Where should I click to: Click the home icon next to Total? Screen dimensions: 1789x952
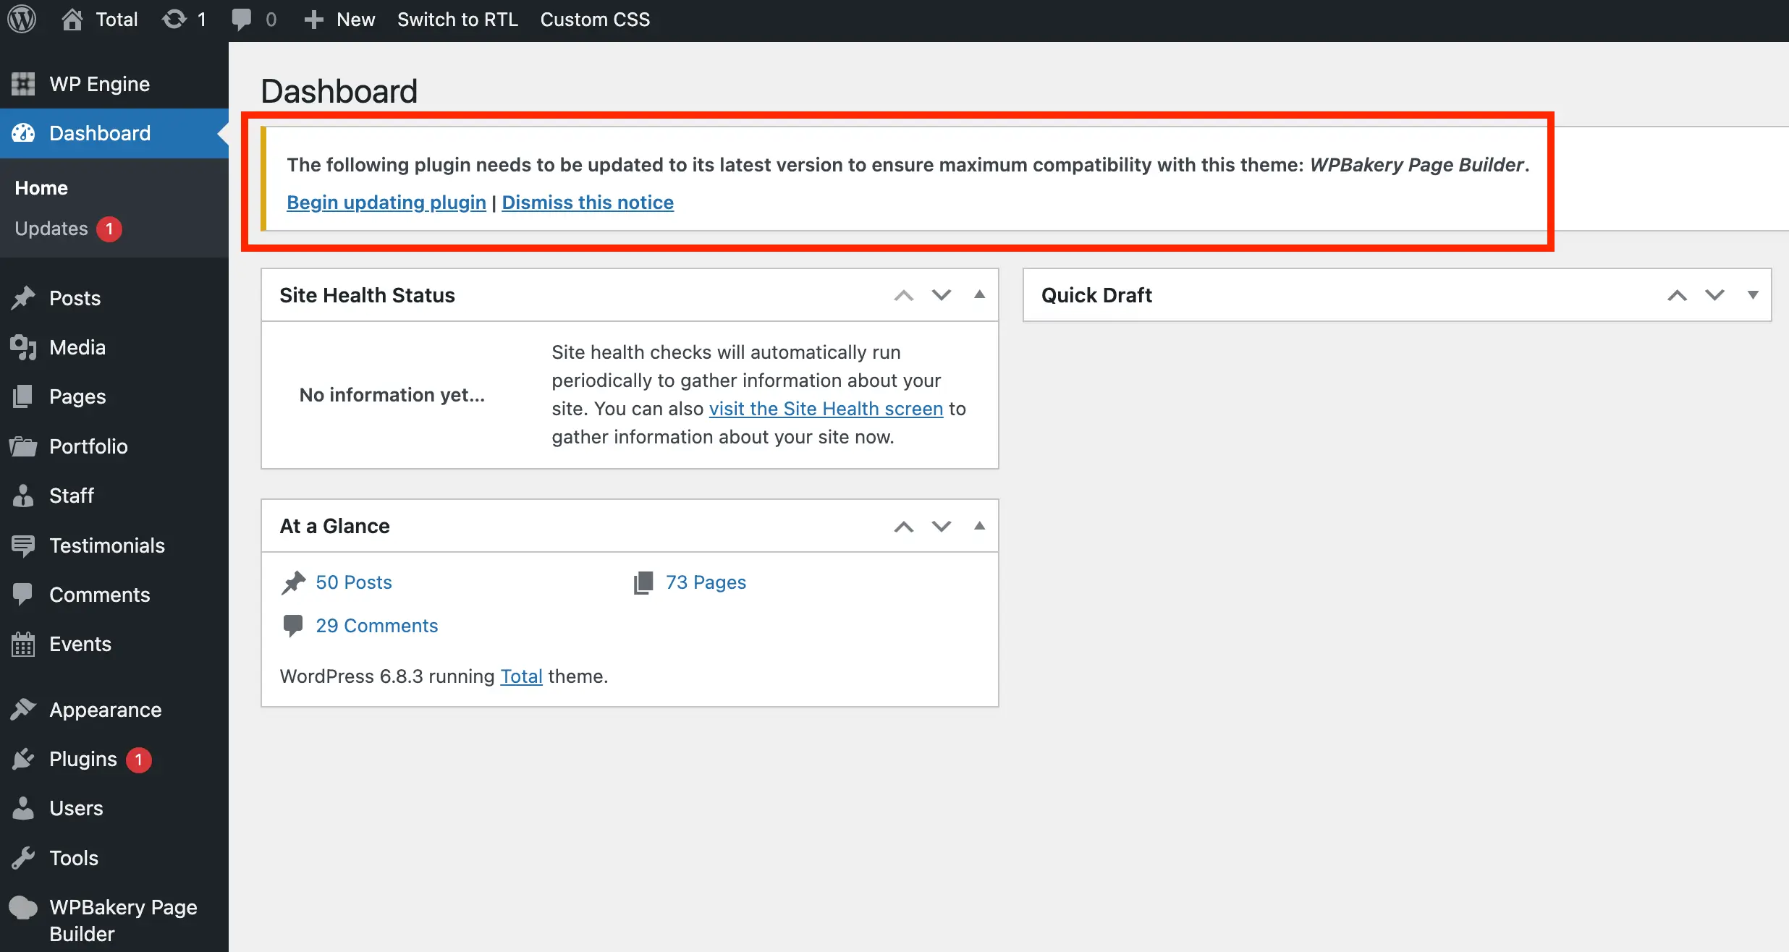click(72, 20)
